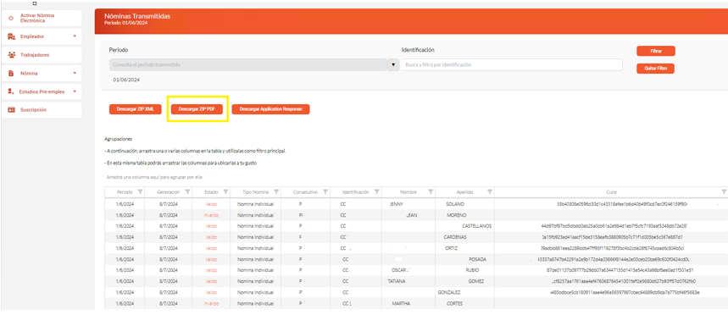Open the Empleador menu item
728x315 pixels.
pos(42,36)
